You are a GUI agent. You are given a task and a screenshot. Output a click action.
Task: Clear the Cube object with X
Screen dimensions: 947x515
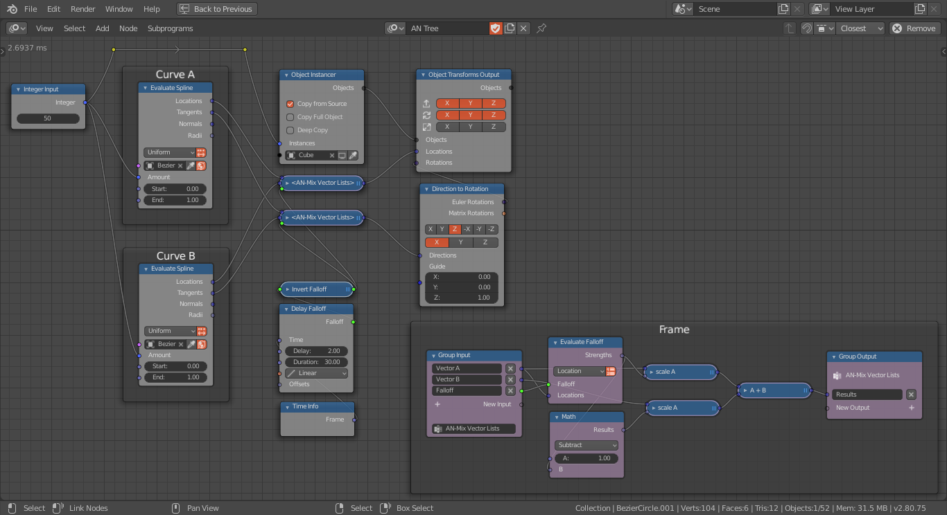(331, 155)
